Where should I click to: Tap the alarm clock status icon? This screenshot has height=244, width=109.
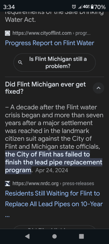coord(74,7)
